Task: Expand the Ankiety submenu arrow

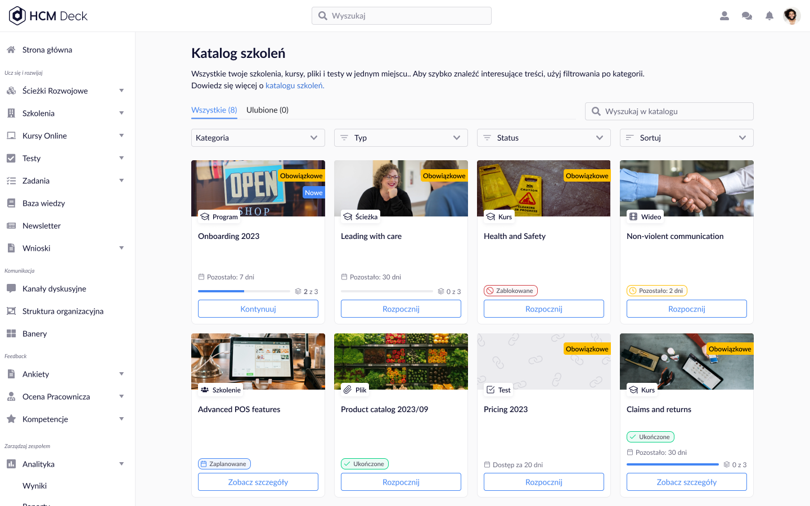Action: click(121, 374)
